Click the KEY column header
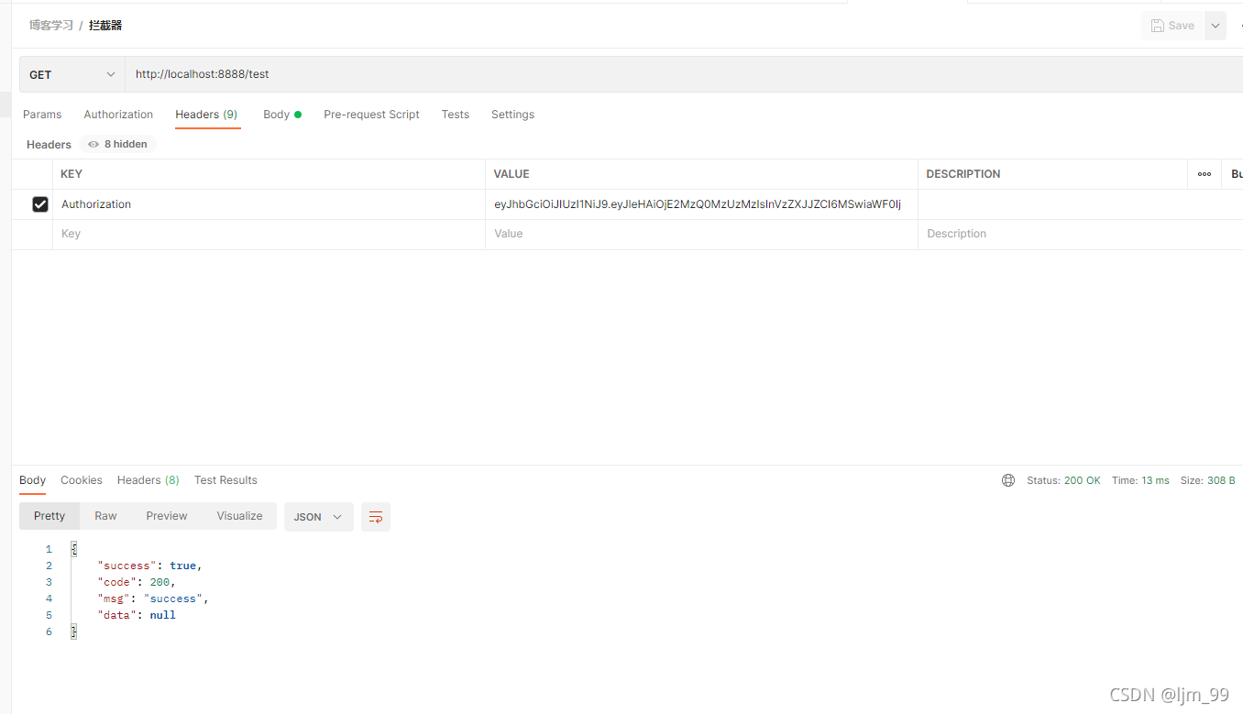Image resolution: width=1243 pixels, height=714 pixels. pyautogui.click(x=71, y=174)
